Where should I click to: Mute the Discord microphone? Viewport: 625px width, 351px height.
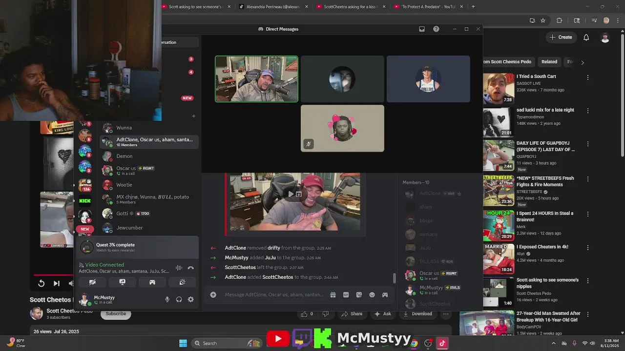167,299
